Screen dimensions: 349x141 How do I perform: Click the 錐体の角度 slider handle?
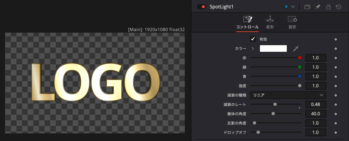pyautogui.click(x=273, y=113)
